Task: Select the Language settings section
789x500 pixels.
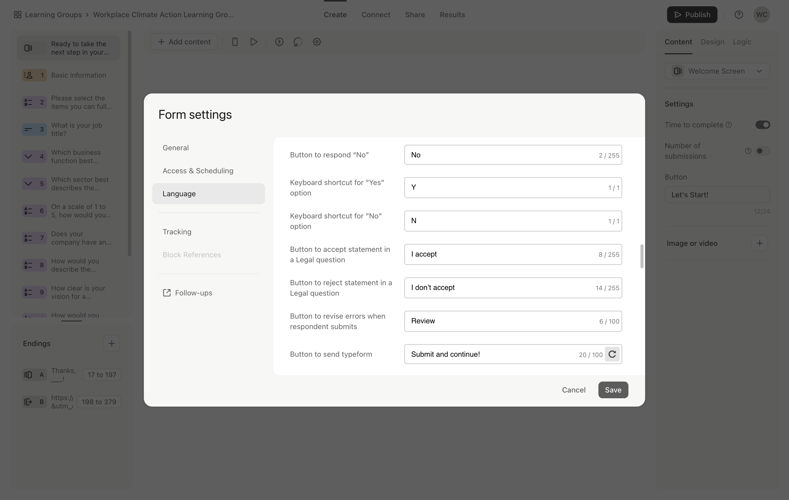Action: pos(208,194)
